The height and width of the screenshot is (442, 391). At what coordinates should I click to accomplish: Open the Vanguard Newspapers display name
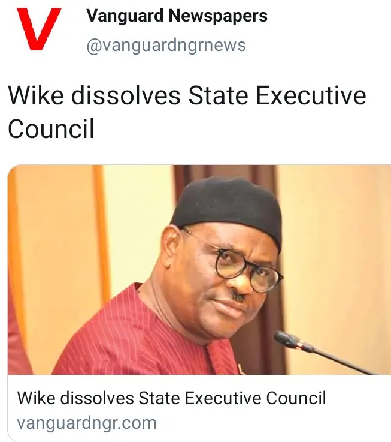[177, 16]
